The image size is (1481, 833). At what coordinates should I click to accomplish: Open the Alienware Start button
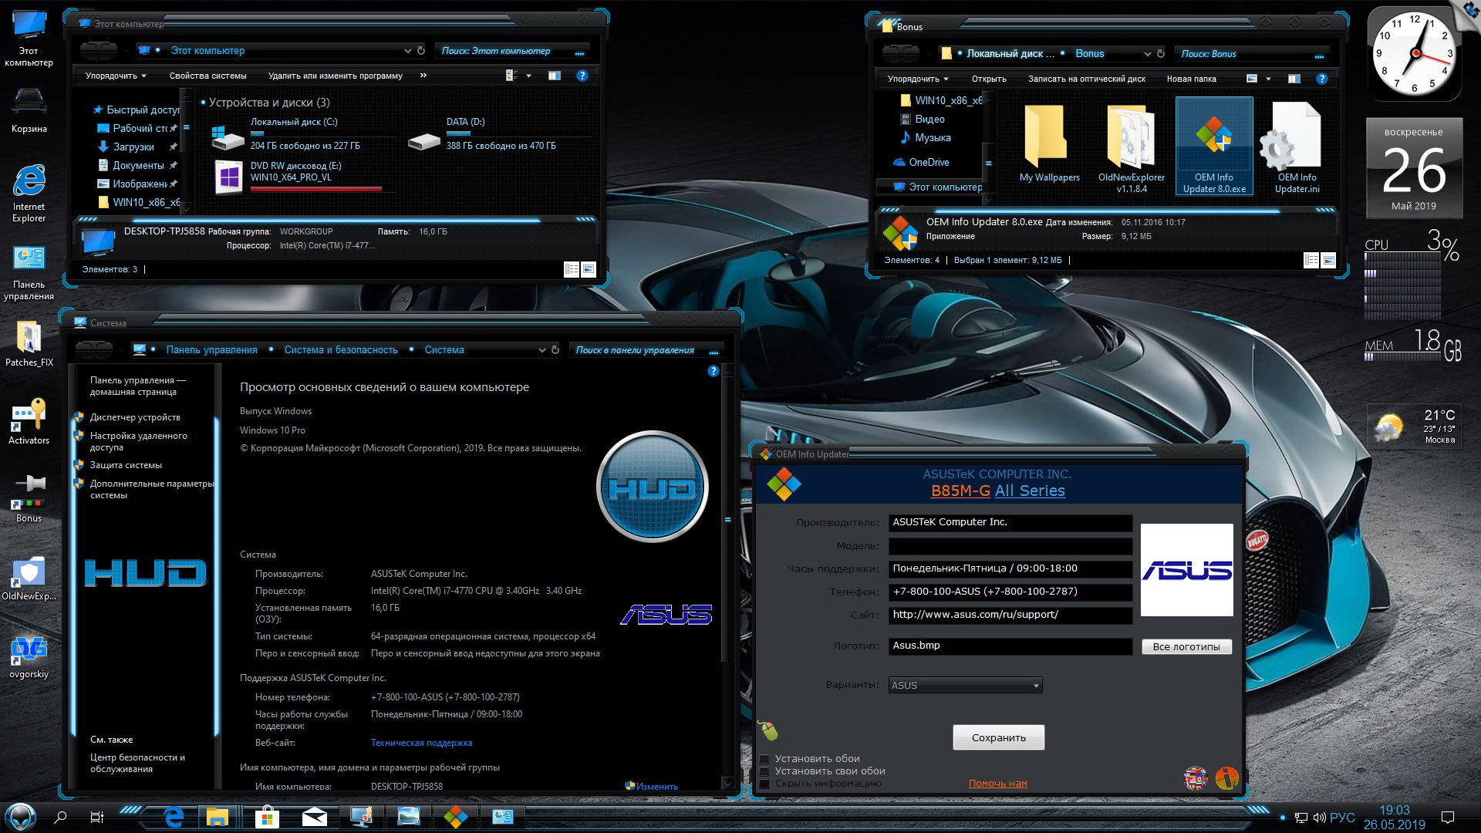tap(21, 816)
